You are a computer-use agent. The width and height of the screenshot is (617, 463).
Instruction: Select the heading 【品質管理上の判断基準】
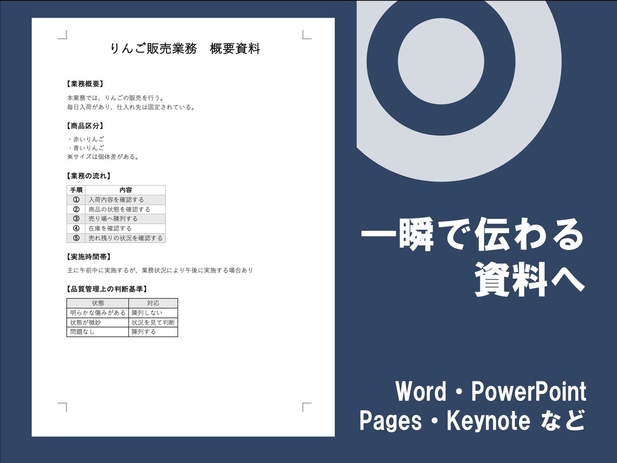[x=106, y=289]
